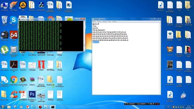194x109 pixels.
Task: Click the command prompt window's scrollbar down arrow
Action: point(84,50)
